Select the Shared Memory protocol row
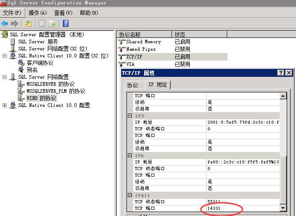Screen dimensions: 296x216 tap(172, 42)
